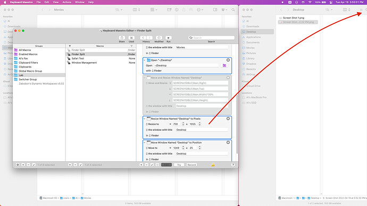Open the Apple menu
This screenshot has height=206, width=367.
[5, 2]
